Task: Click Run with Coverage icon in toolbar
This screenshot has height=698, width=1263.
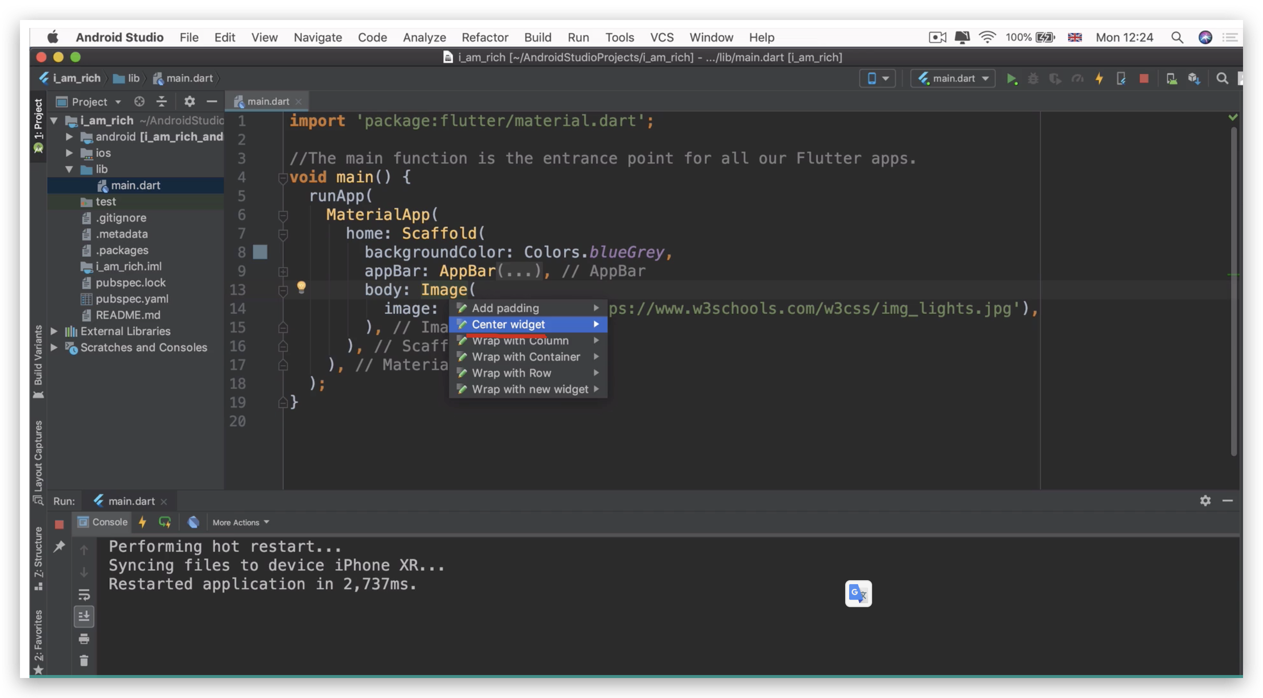Action: click(x=1055, y=78)
